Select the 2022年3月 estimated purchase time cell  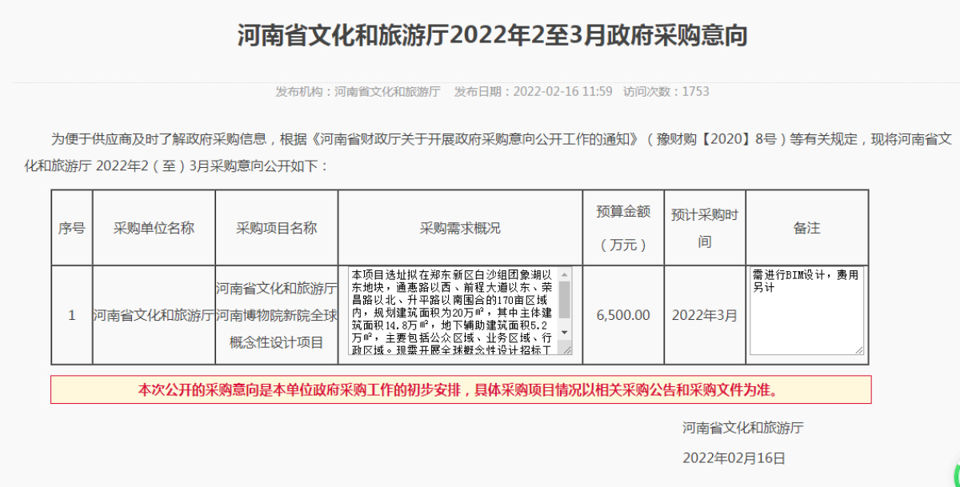coord(704,315)
